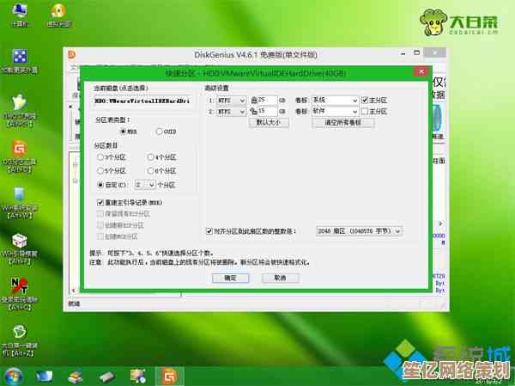Viewport: 515px width, 386px height.
Task: Click the Windows Start button
Action: 12,376
